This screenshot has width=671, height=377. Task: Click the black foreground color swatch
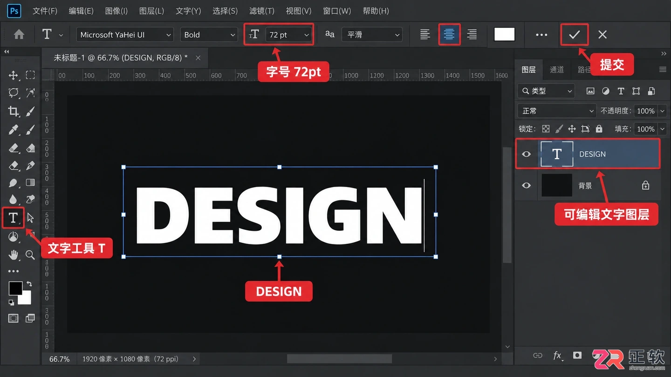pos(15,288)
